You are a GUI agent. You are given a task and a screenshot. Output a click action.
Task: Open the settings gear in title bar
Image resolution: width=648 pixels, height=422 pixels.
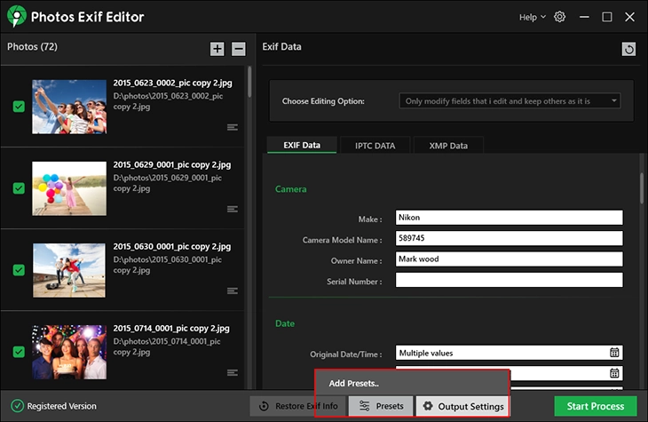click(559, 17)
